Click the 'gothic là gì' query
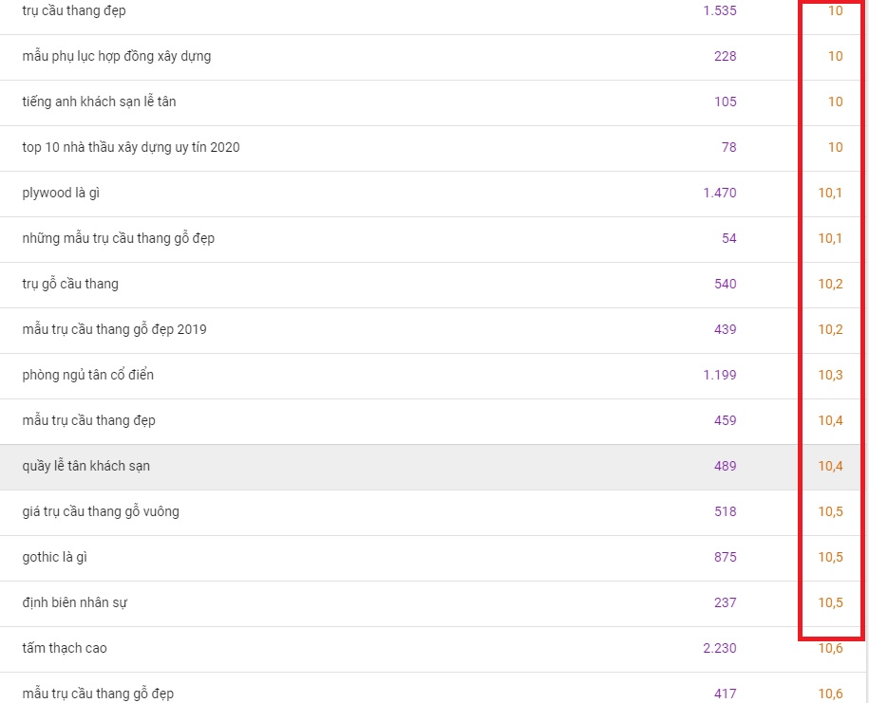Screen dimensions: 869x703 click(x=55, y=557)
